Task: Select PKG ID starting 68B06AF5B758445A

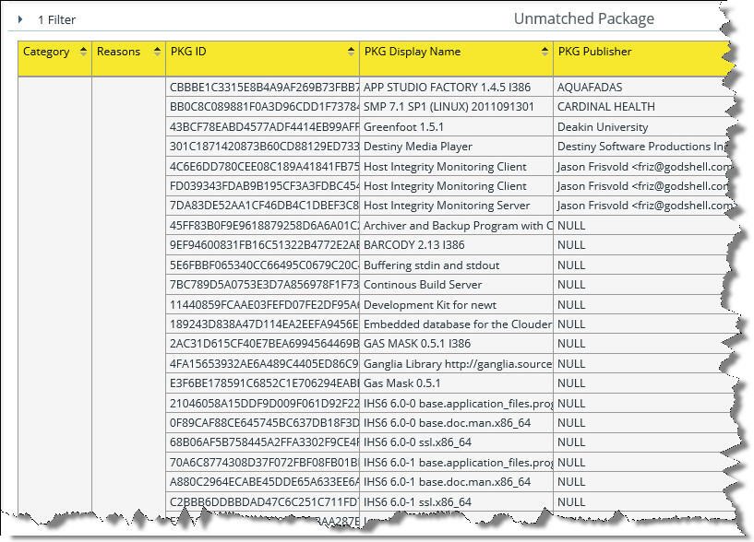Action: click(262, 442)
